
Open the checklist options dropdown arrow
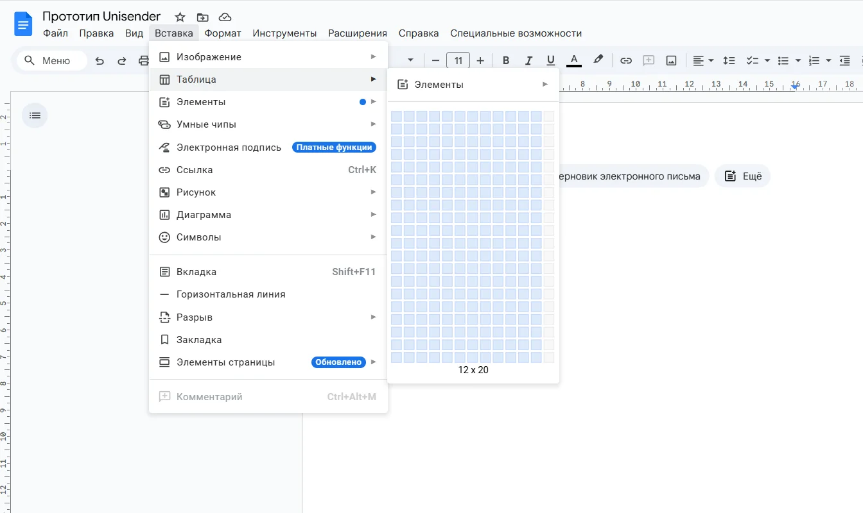pos(767,61)
